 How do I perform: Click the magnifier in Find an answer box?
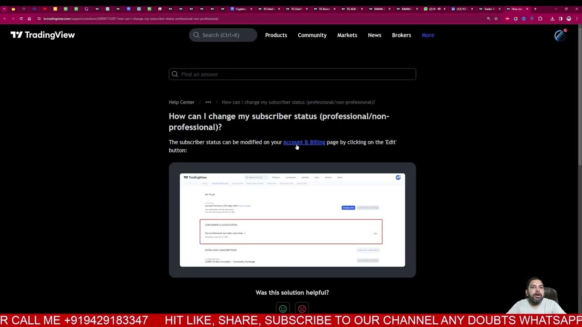coord(175,74)
